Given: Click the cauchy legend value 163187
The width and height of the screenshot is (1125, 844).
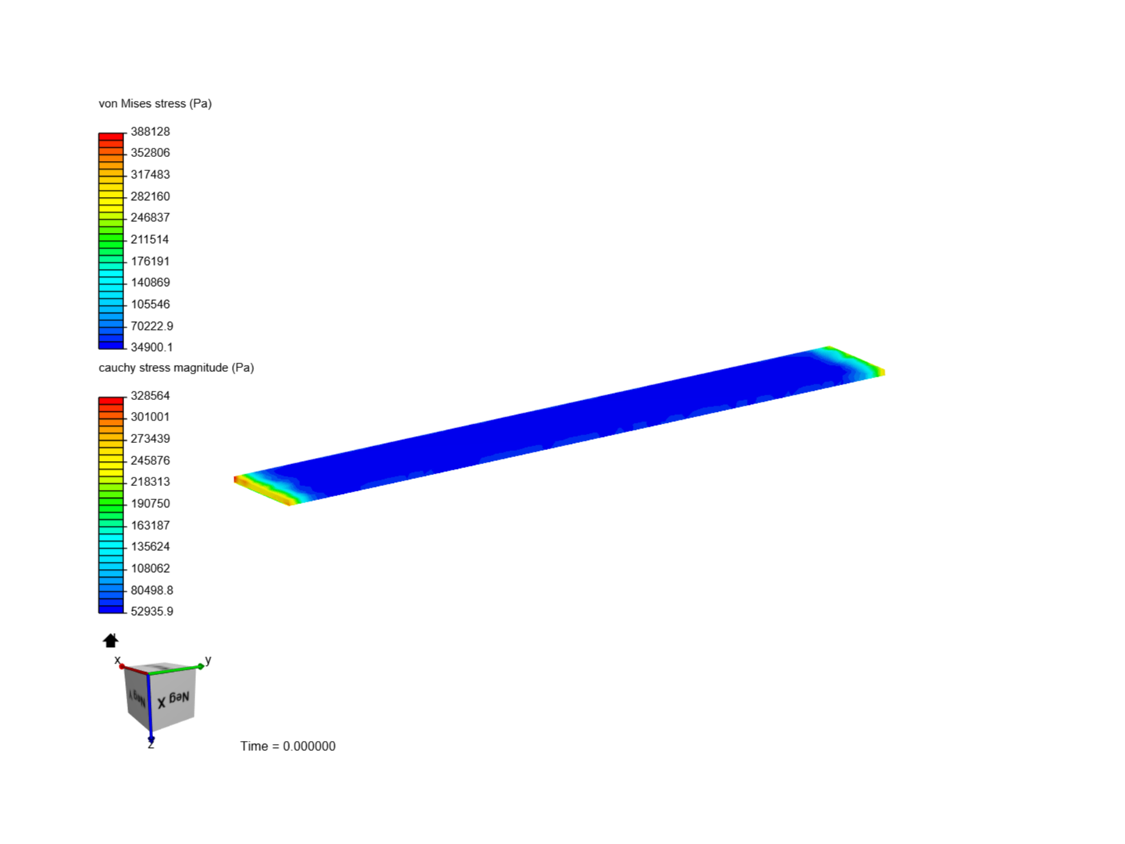Looking at the screenshot, I should click(150, 525).
